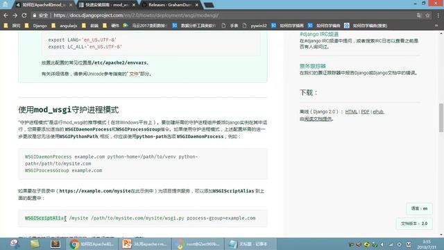Open the taskbar clock and date
The width and height of the screenshot is (444, 250).
pyautogui.click(x=427, y=244)
